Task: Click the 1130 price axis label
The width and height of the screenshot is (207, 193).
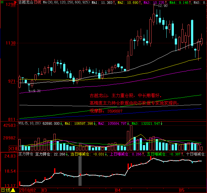Action: (x=11, y=43)
